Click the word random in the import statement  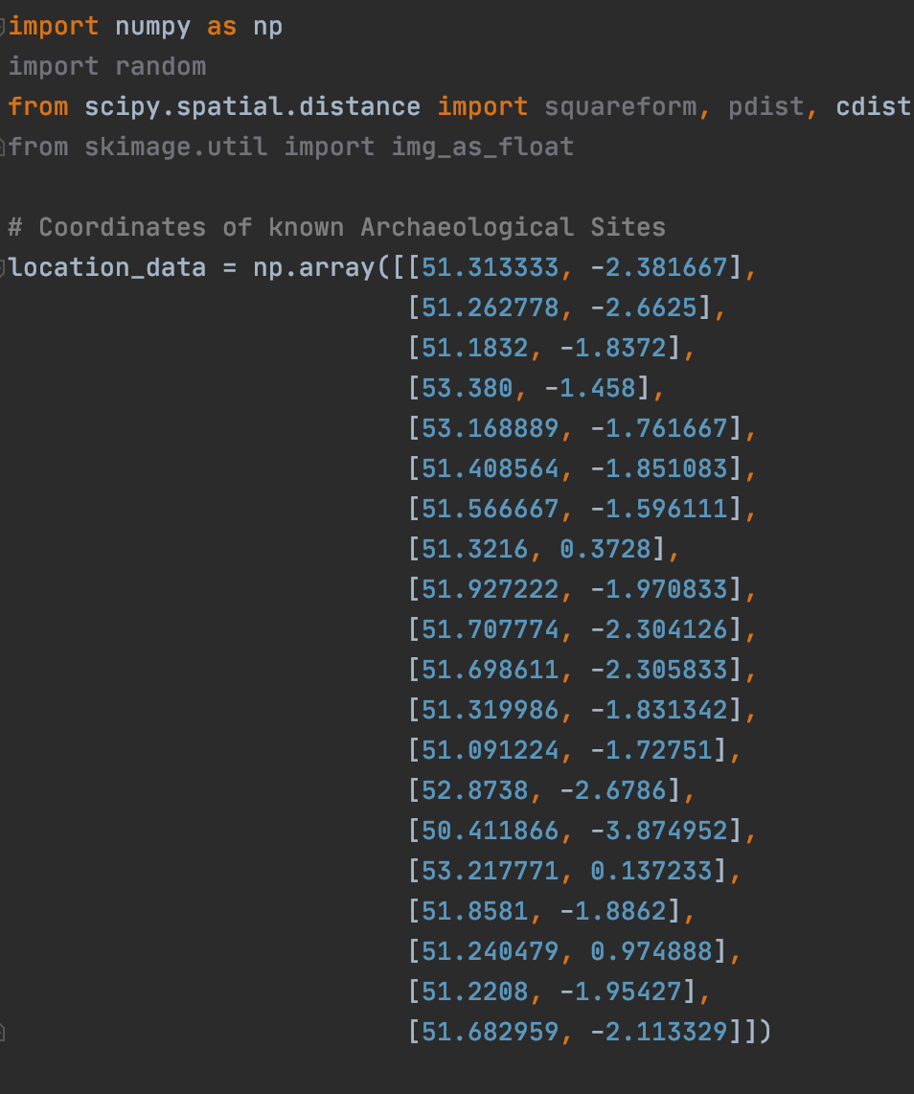click(x=160, y=66)
